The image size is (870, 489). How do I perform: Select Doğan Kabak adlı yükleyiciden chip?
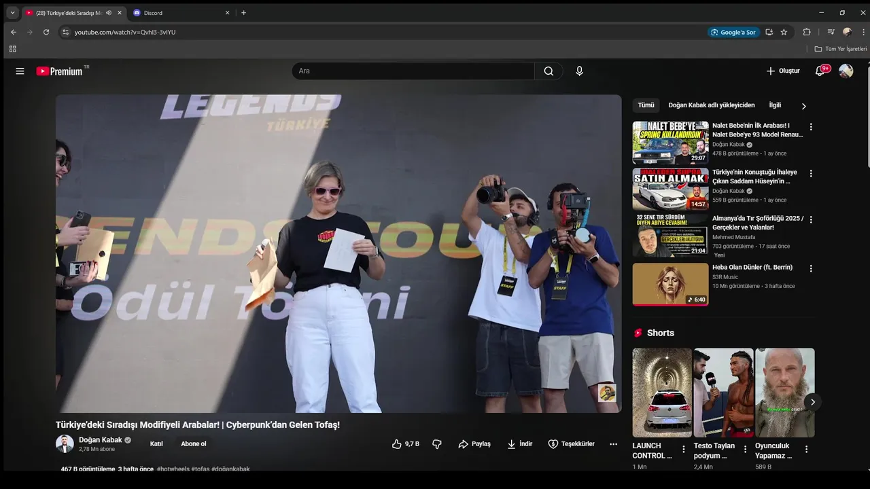coord(712,105)
